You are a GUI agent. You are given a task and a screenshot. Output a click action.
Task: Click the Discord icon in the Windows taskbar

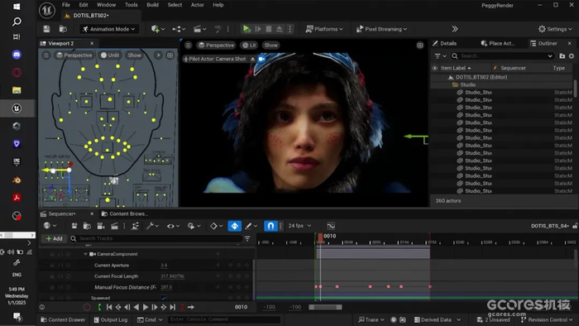[x=17, y=55]
